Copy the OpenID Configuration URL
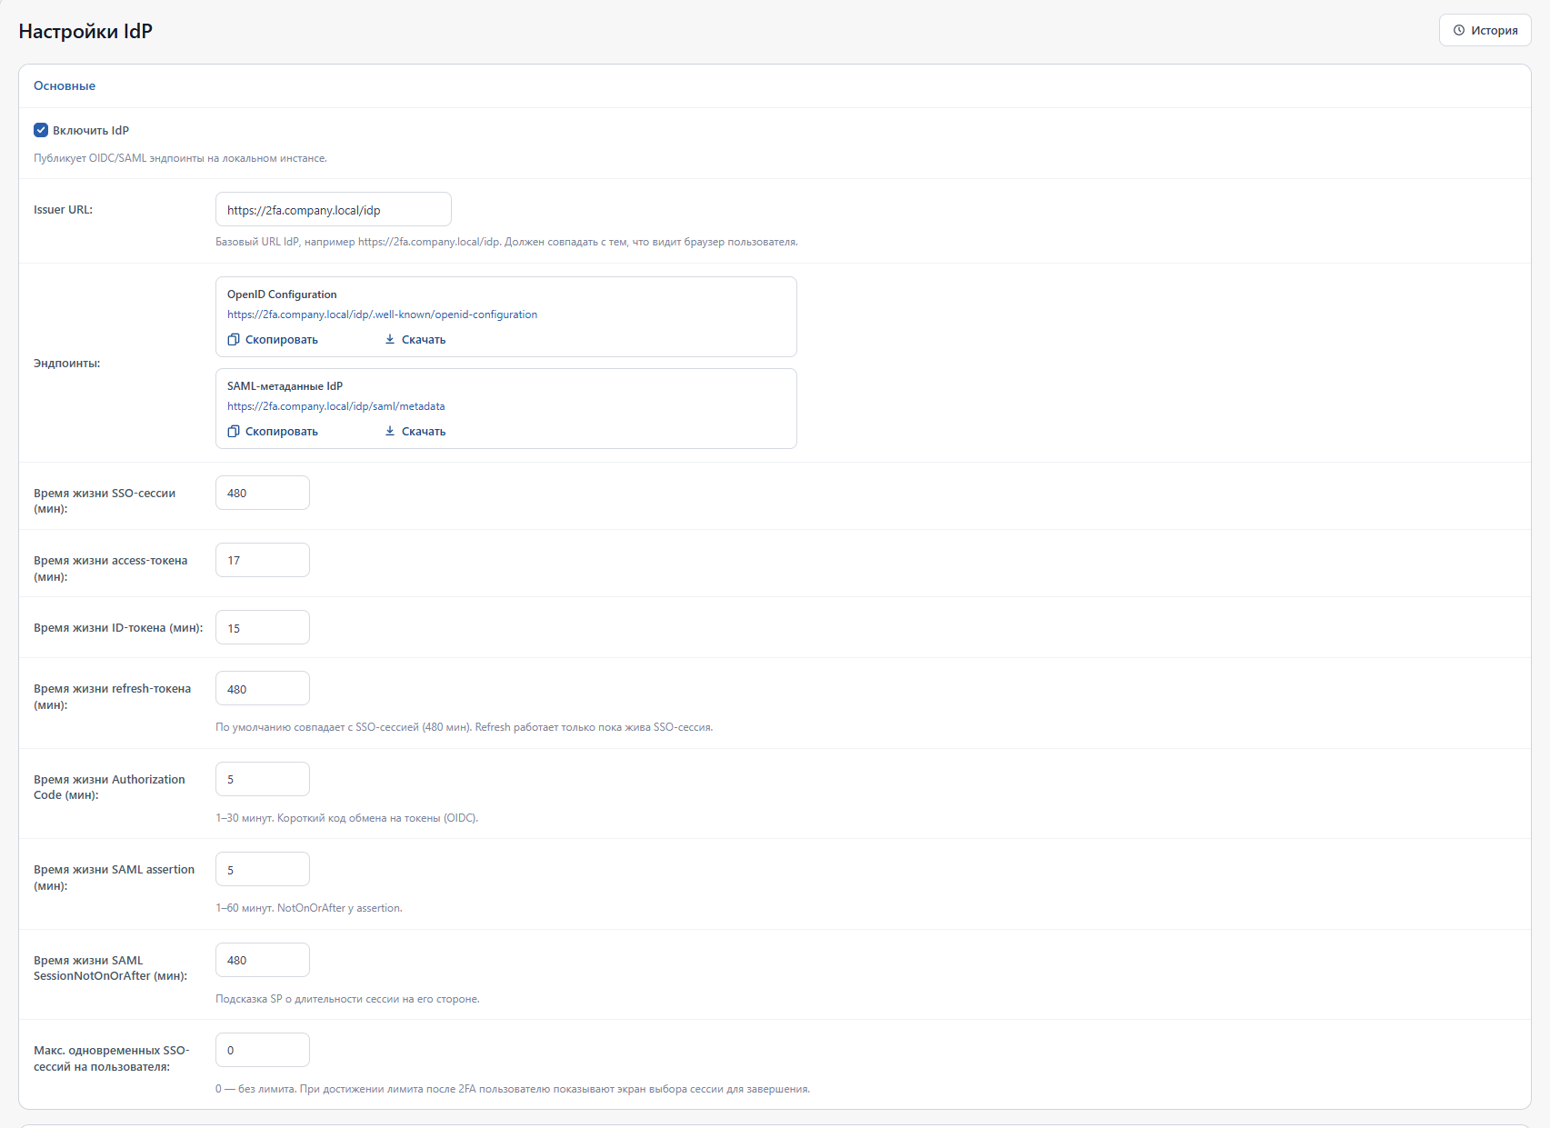1550x1128 pixels. [x=273, y=339]
